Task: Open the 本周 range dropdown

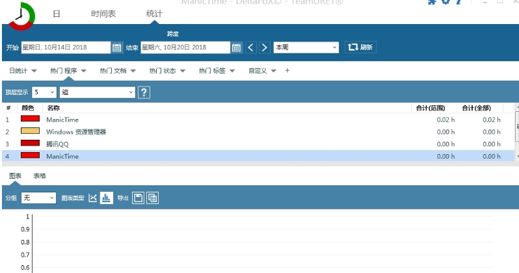Action: (x=306, y=47)
